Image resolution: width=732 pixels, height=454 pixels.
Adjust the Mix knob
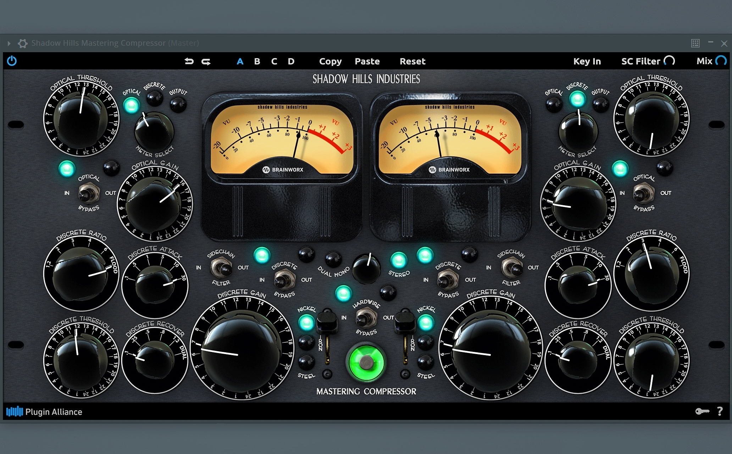click(x=721, y=61)
